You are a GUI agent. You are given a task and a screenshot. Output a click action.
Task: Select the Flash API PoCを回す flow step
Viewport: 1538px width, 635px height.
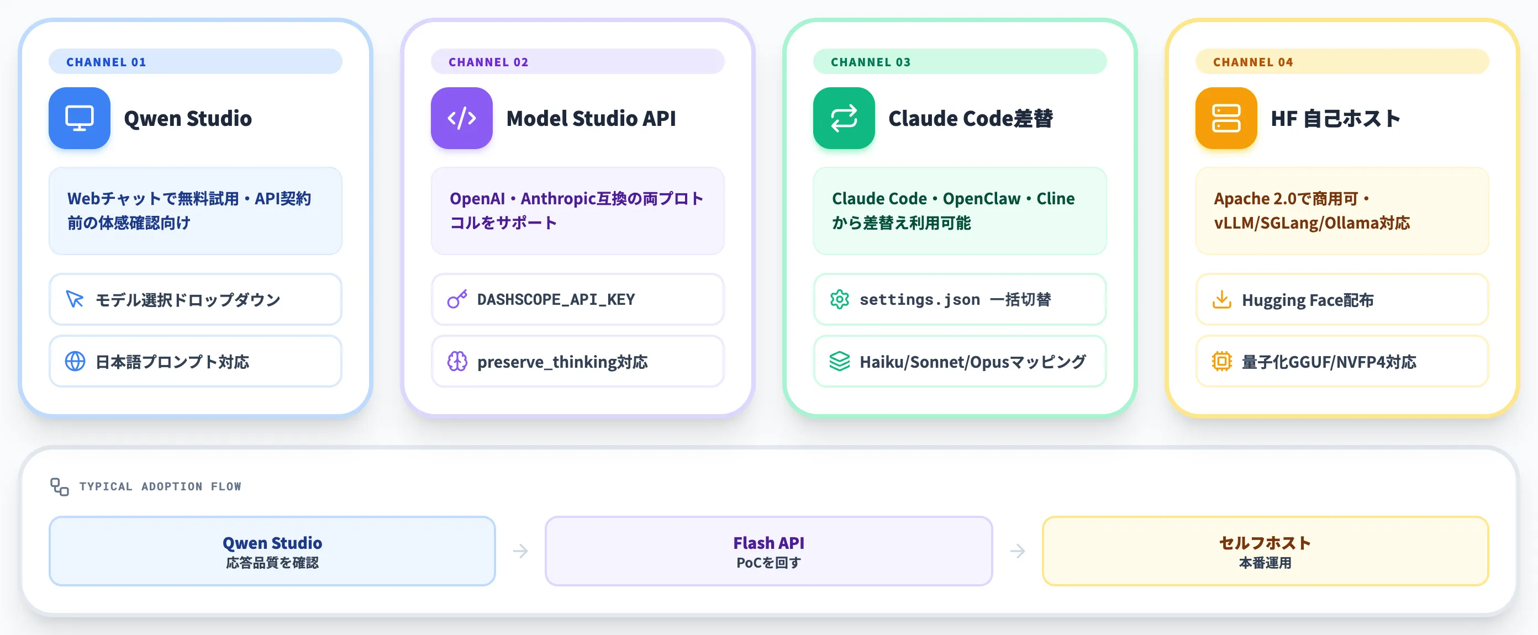coord(768,551)
